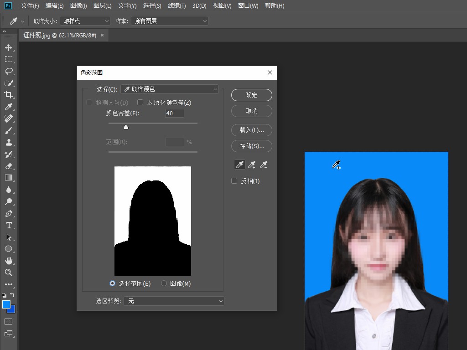Click the 颜色容差 value input field
The height and width of the screenshot is (350, 467).
[174, 113]
